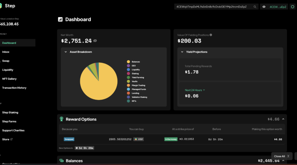Click the Reward Options ribbon icon
This screenshot has width=297, height=165.
click(61, 119)
